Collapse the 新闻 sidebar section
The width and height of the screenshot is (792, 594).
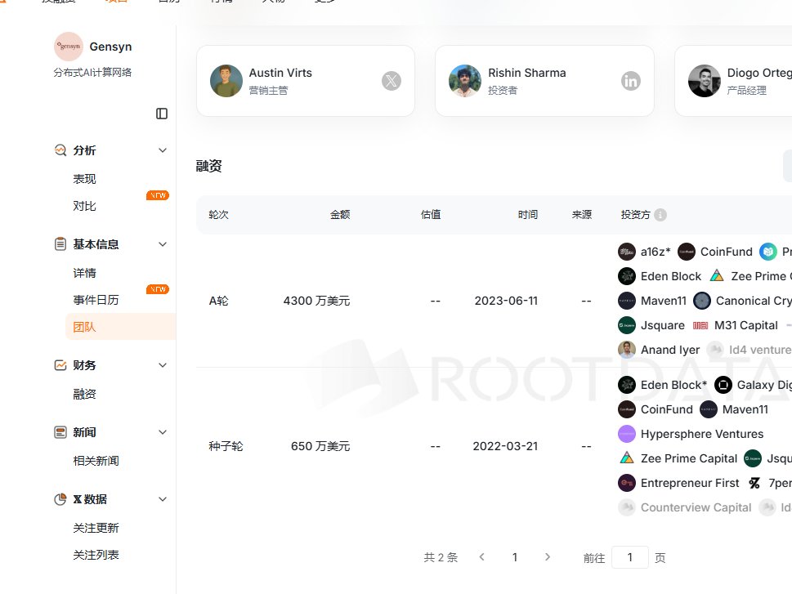(x=162, y=432)
